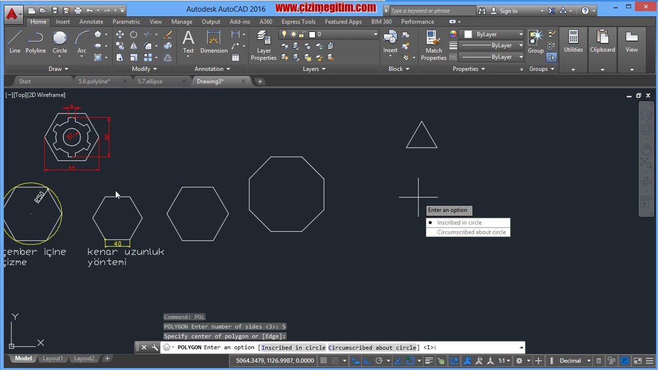The image size is (658, 370).
Task: Insert a Table from Annotation panel
Action: (235, 57)
